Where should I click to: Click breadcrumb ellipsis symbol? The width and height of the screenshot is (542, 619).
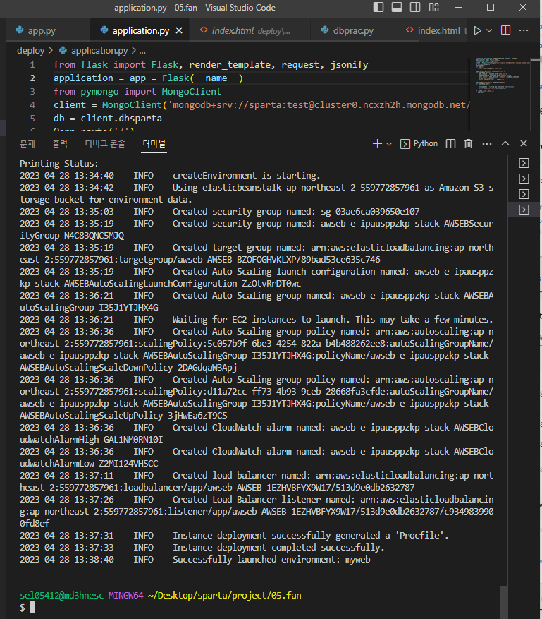[x=142, y=51]
